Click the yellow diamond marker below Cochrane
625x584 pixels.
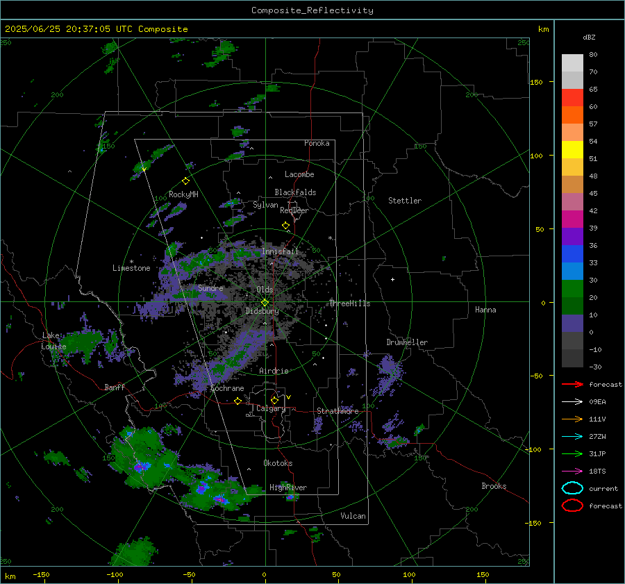[x=237, y=401]
